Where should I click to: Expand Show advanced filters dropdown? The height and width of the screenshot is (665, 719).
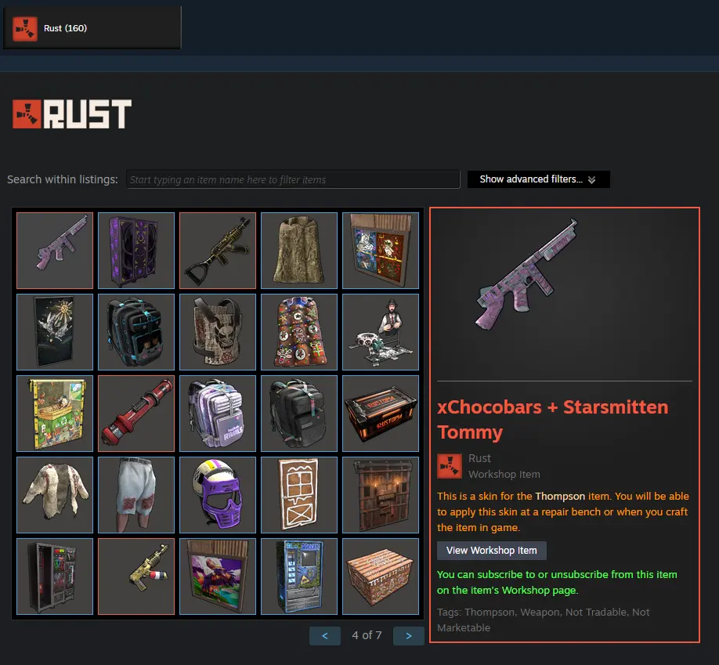coord(538,179)
